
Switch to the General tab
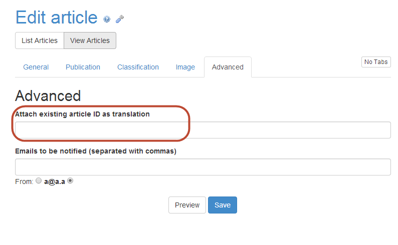point(36,67)
